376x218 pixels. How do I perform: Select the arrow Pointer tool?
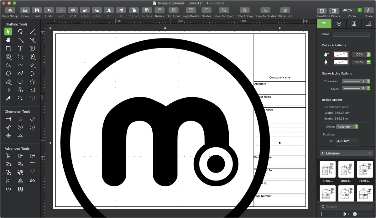[x=8, y=32]
